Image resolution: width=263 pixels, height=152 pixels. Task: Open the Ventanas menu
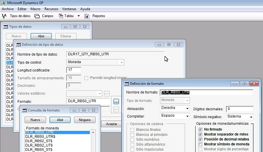tap(69, 9)
